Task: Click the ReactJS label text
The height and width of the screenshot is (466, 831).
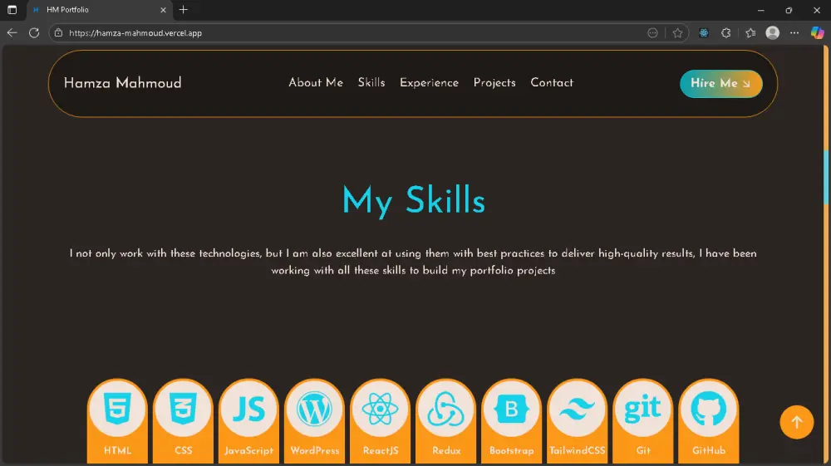Action: [x=380, y=451]
